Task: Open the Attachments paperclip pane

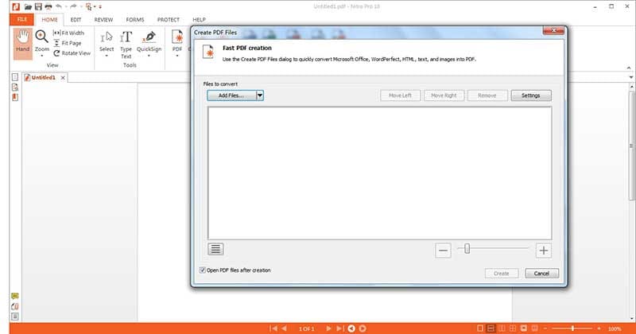Action: pyautogui.click(x=15, y=306)
